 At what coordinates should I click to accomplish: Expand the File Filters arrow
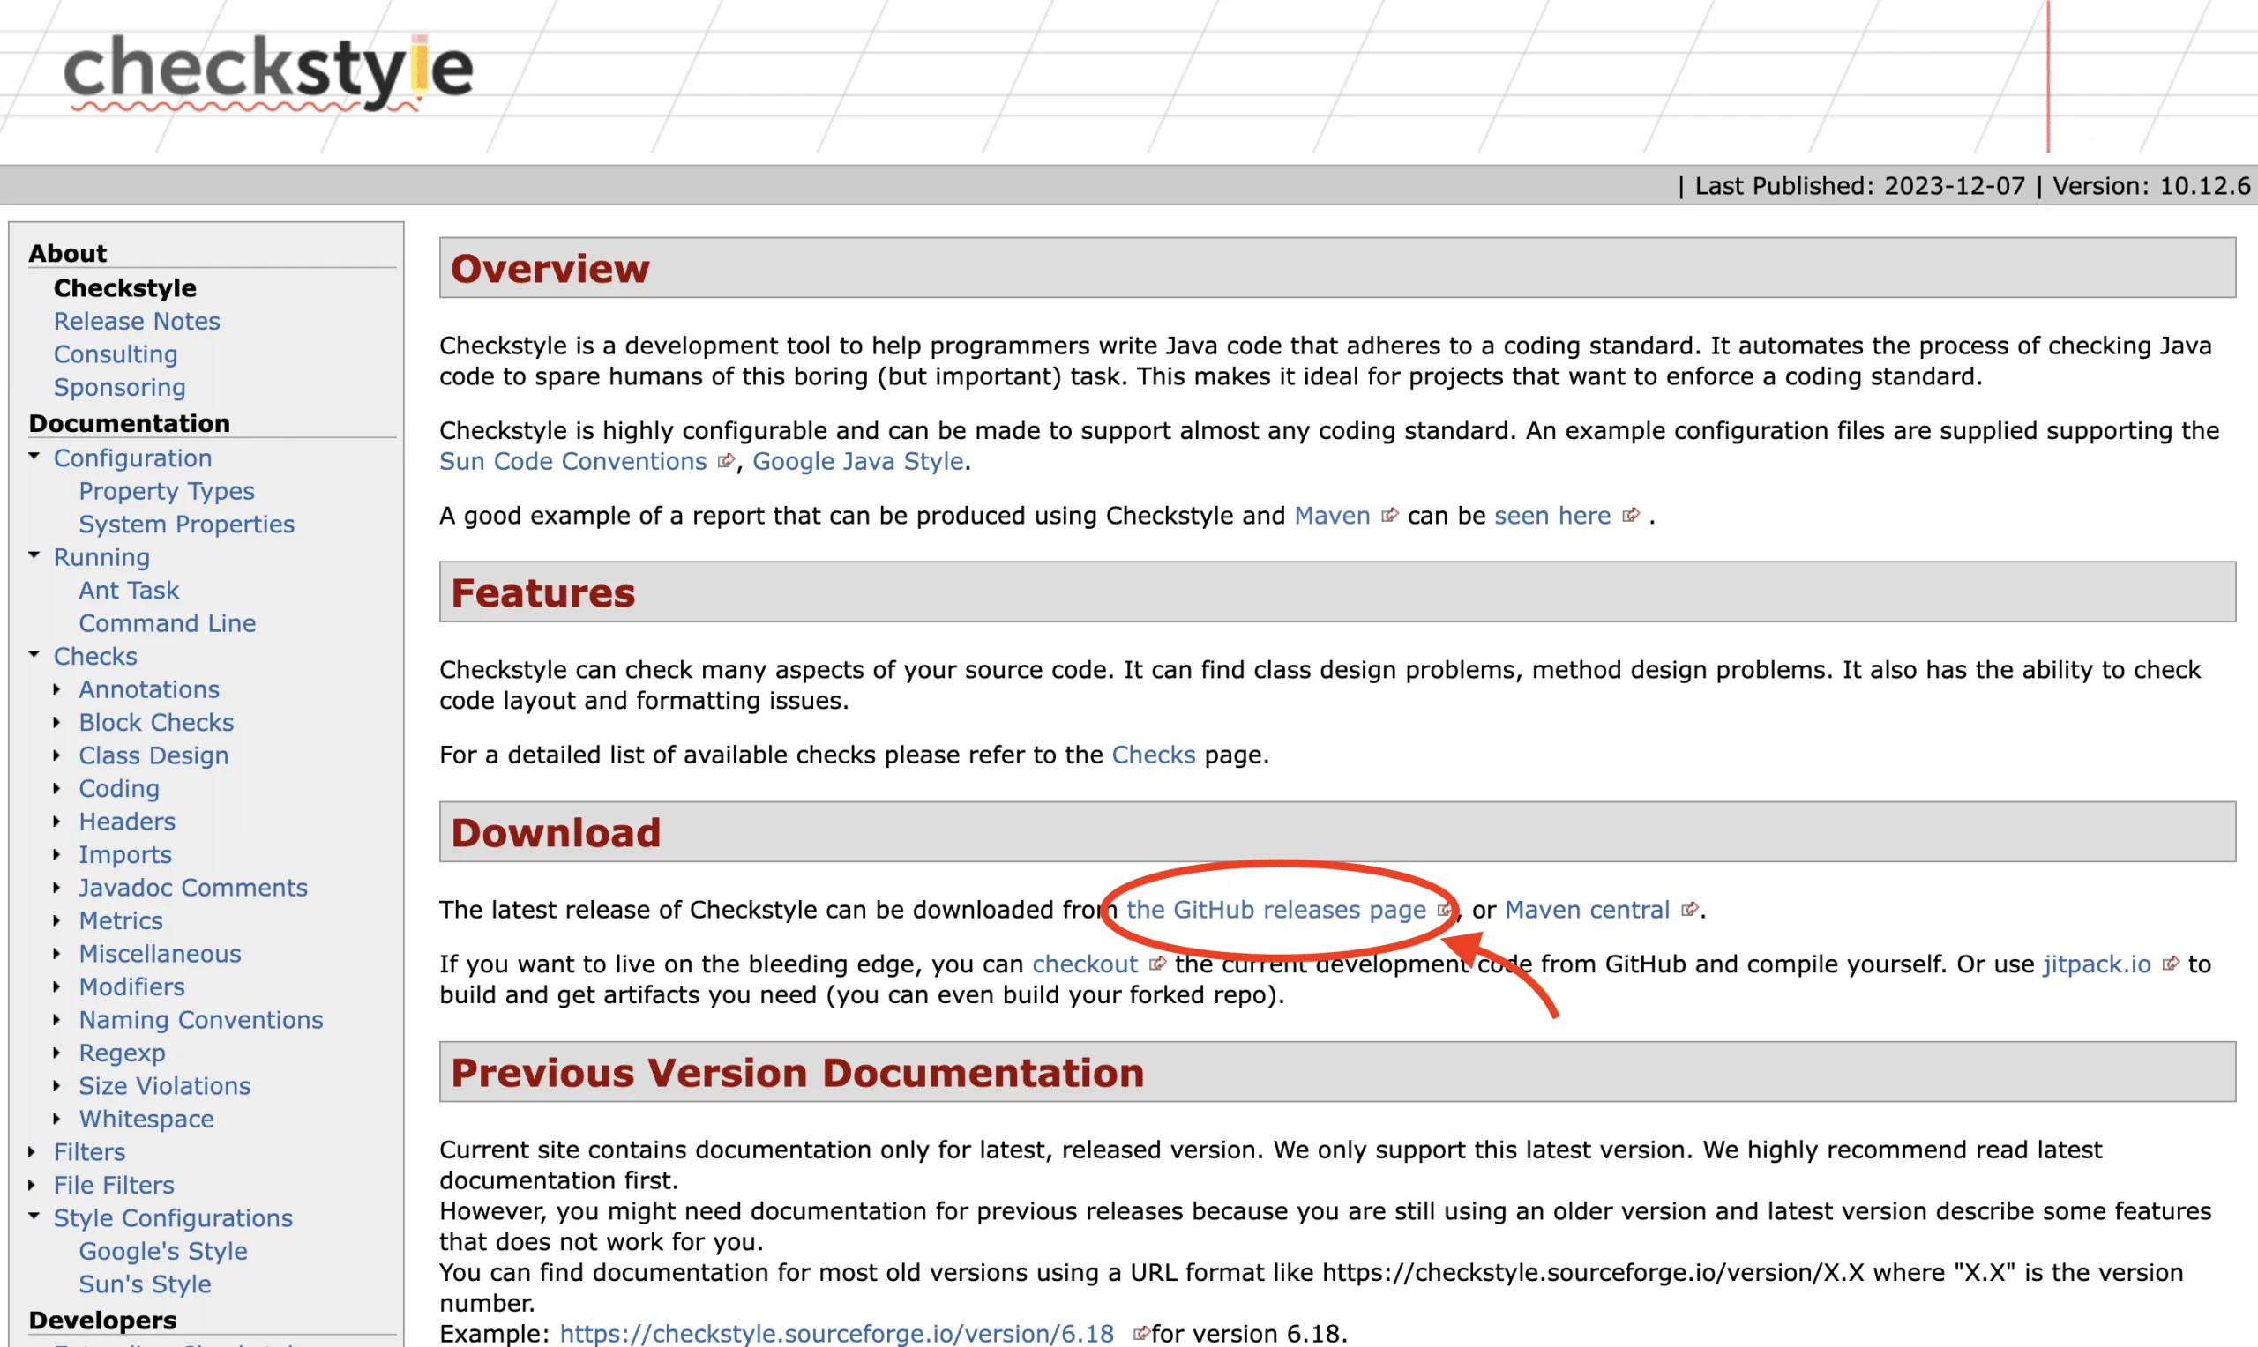point(32,1186)
